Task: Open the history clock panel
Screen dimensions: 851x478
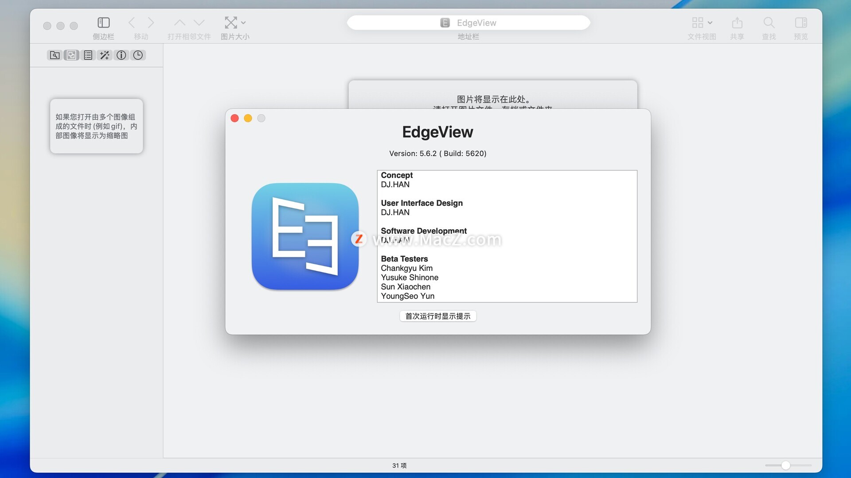Action: (138, 55)
